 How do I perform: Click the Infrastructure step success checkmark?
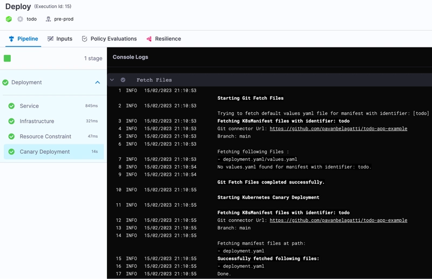11,121
